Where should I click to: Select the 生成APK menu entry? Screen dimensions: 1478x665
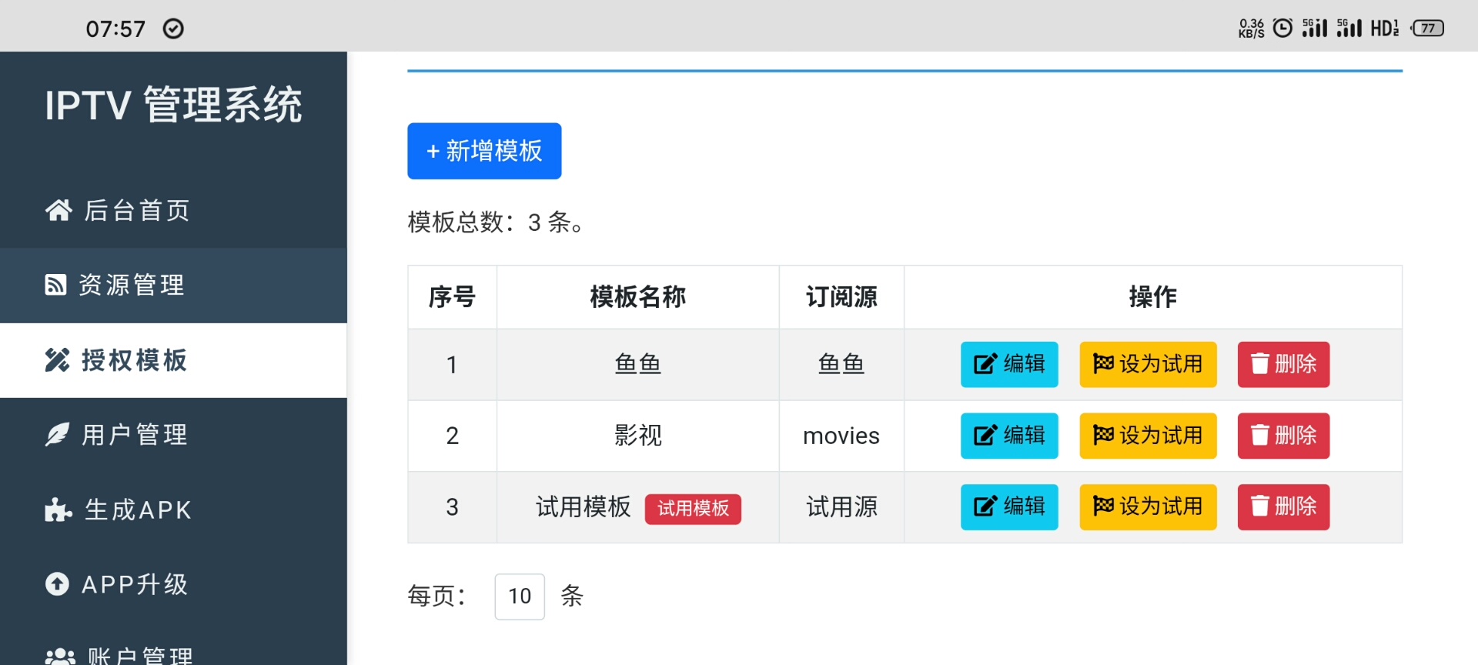(x=138, y=510)
